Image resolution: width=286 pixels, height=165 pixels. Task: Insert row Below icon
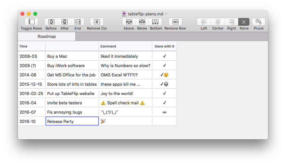[x=142, y=22]
